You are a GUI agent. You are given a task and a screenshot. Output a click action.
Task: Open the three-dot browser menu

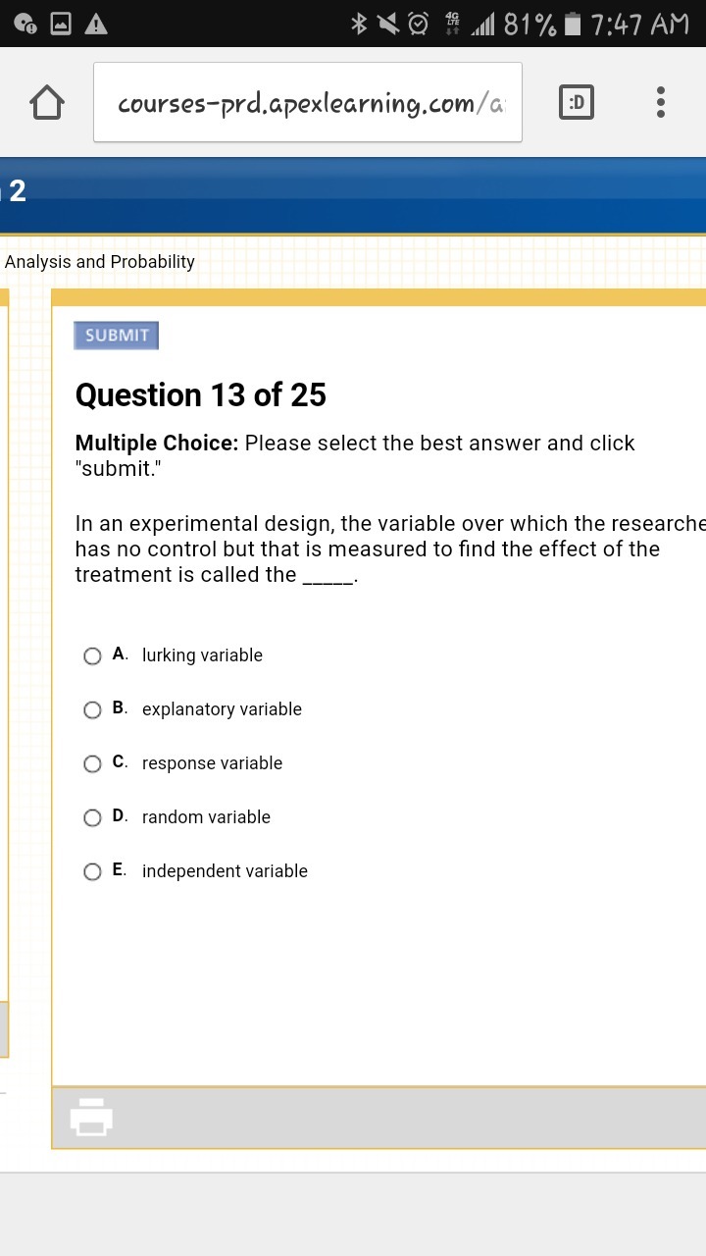pyautogui.click(x=661, y=102)
